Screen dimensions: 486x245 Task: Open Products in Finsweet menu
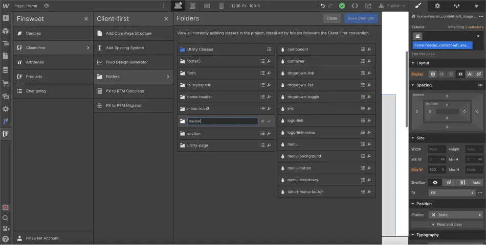click(x=53, y=77)
